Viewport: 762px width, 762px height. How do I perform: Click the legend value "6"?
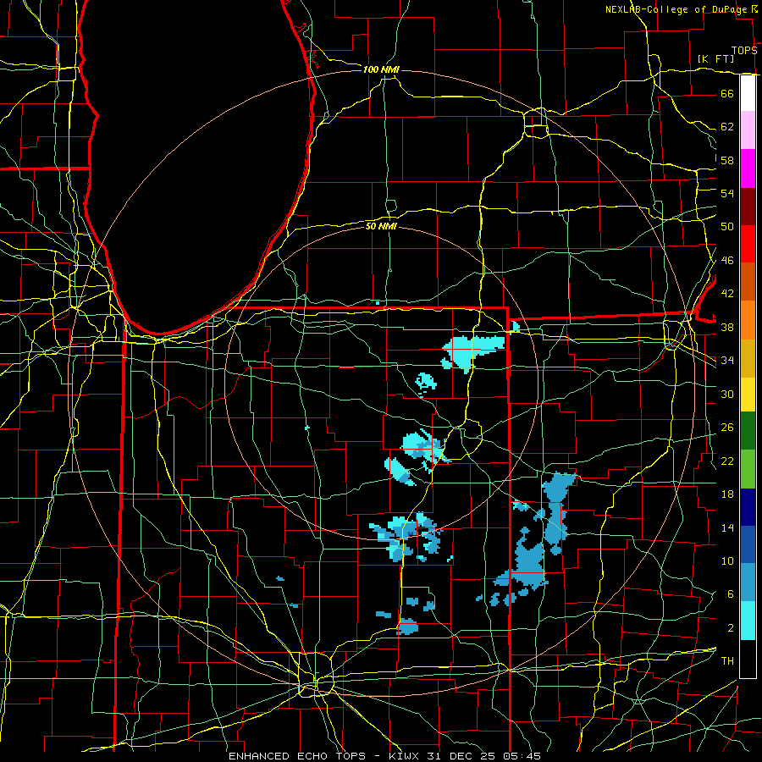point(730,594)
